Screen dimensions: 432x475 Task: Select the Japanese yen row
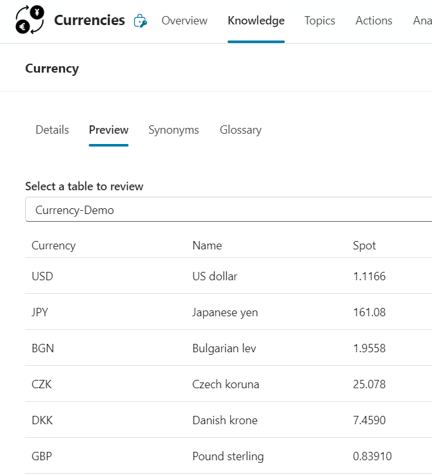point(228,312)
